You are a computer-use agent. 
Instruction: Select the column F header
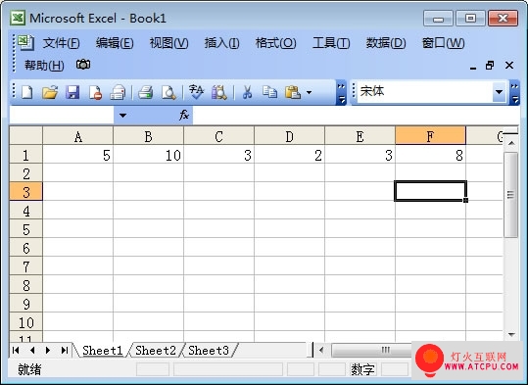coord(430,136)
